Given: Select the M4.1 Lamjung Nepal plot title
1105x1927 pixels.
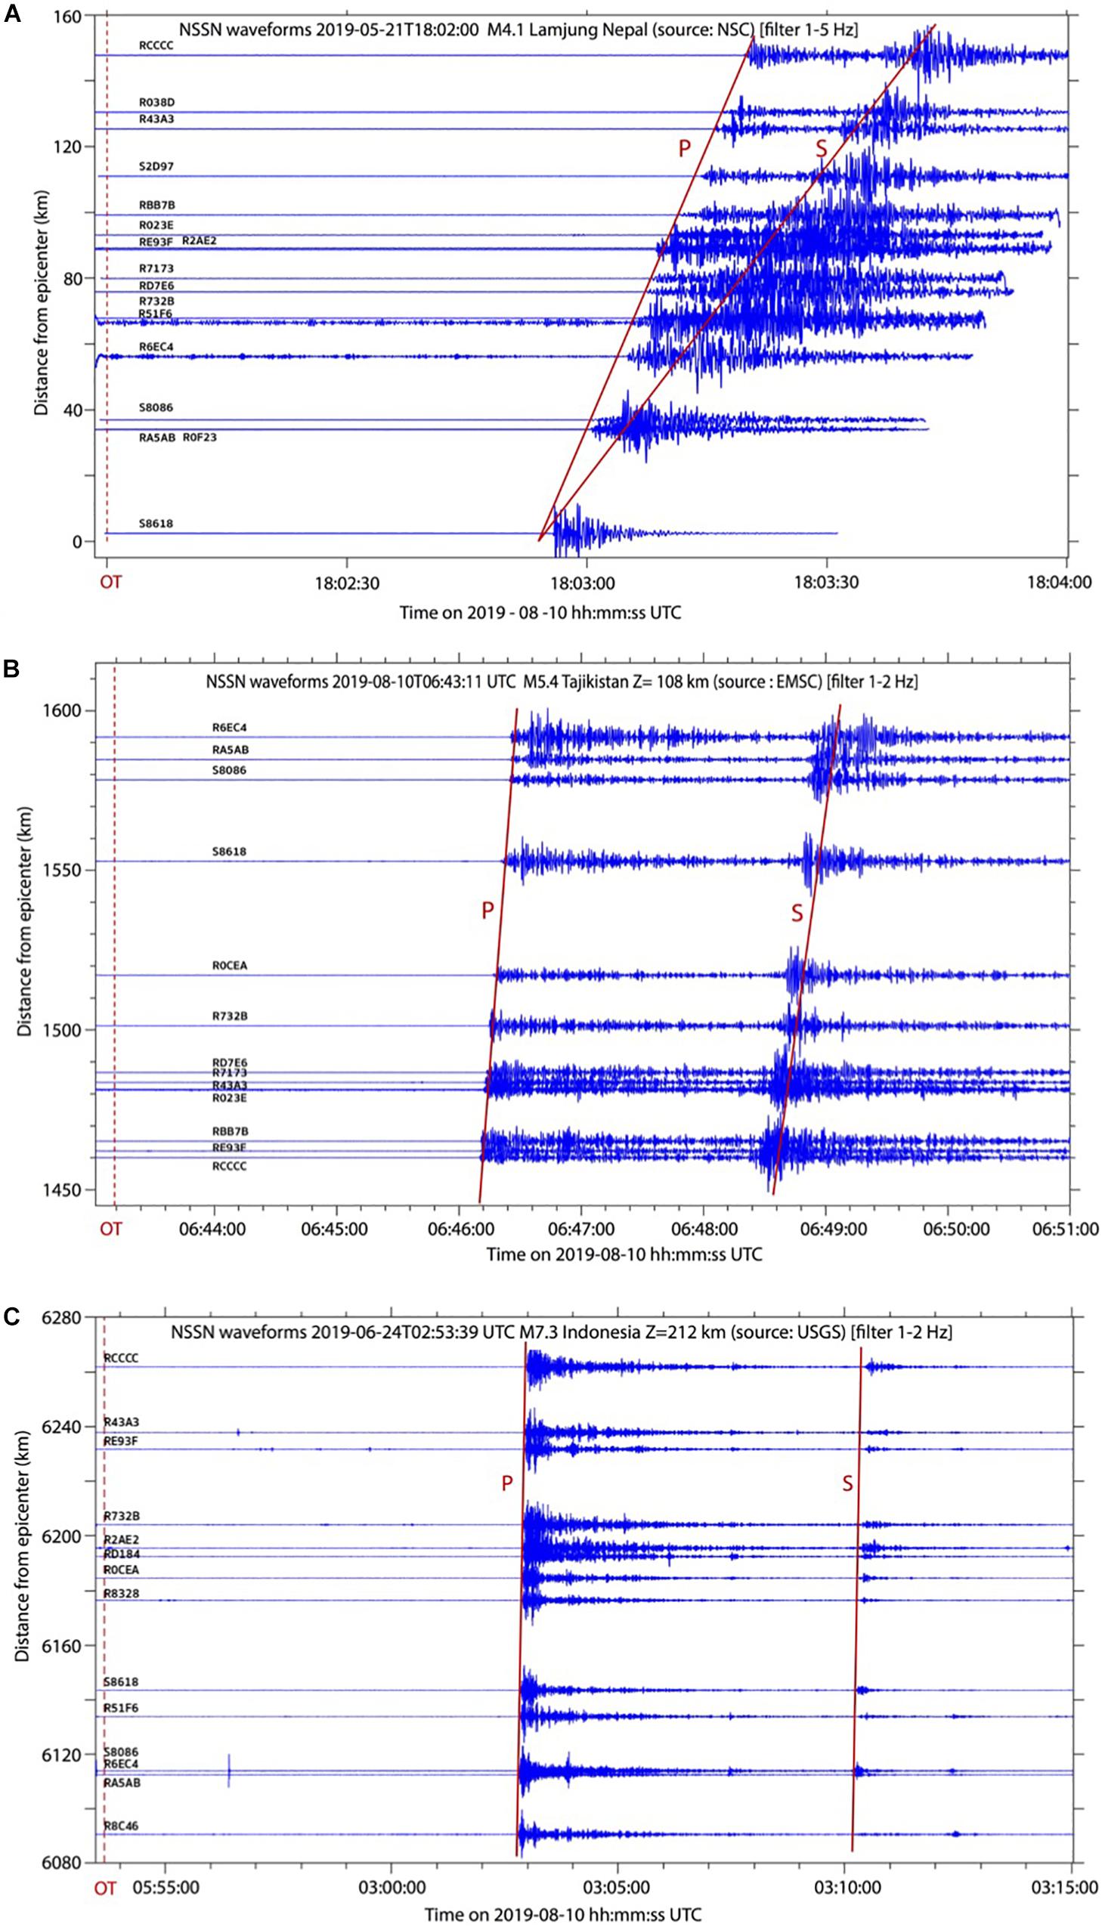Looking at the screenshot, I should 518,30.
